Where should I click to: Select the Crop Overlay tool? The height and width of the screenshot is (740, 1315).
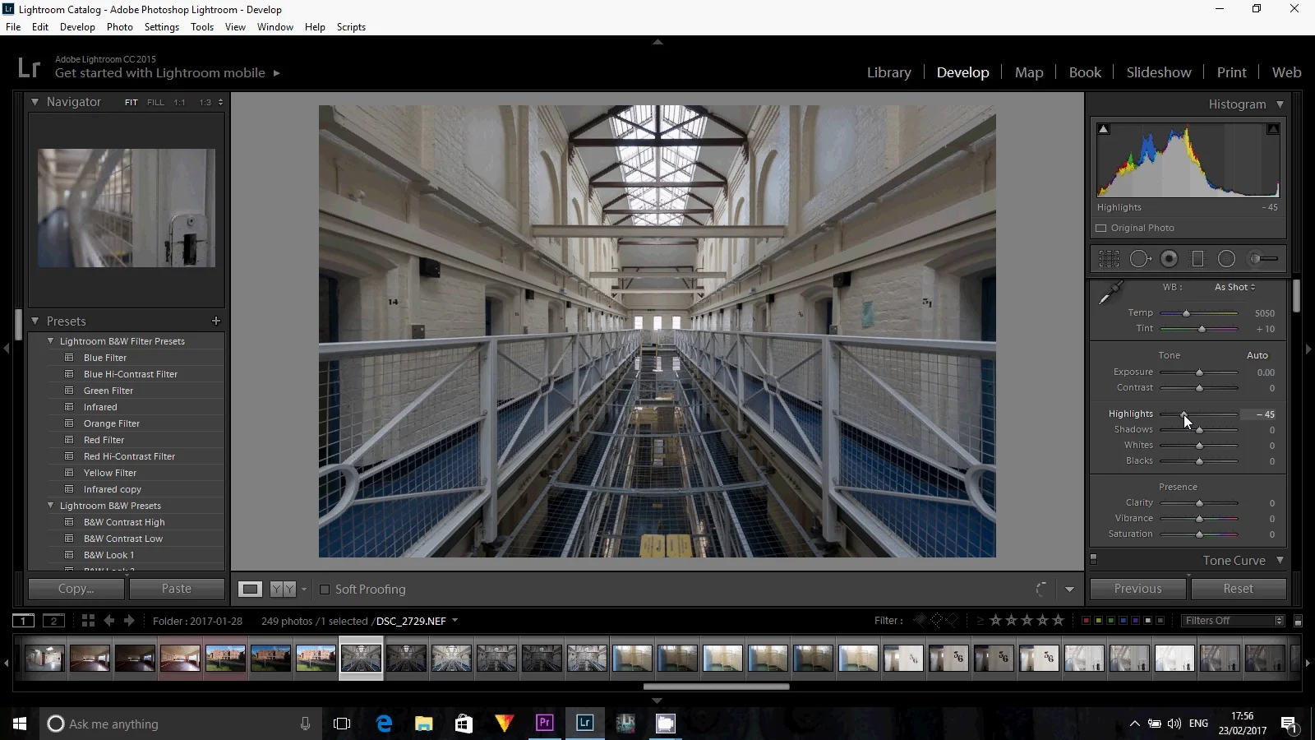[1109, 259]
